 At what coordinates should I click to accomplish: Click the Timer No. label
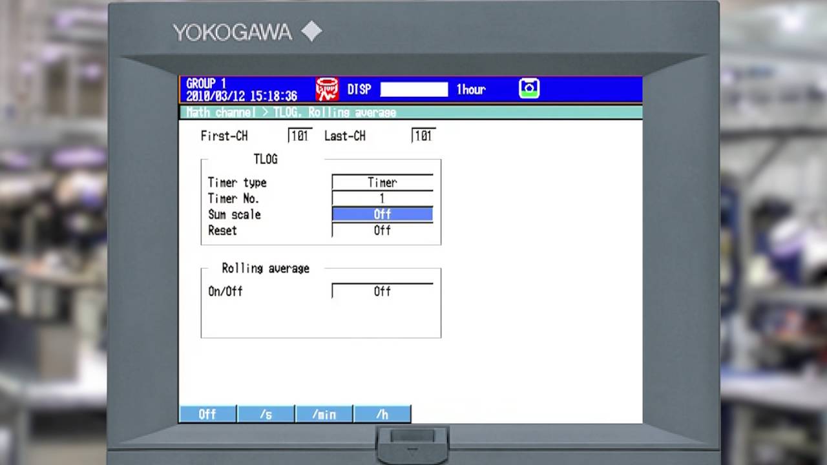tap(233, 198)
